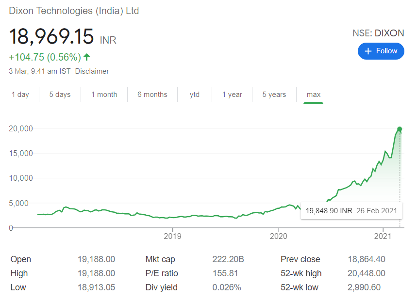Viewport: 417px width, 300px height.
Task: Select the 5 years tab
Action: [274, 95]
